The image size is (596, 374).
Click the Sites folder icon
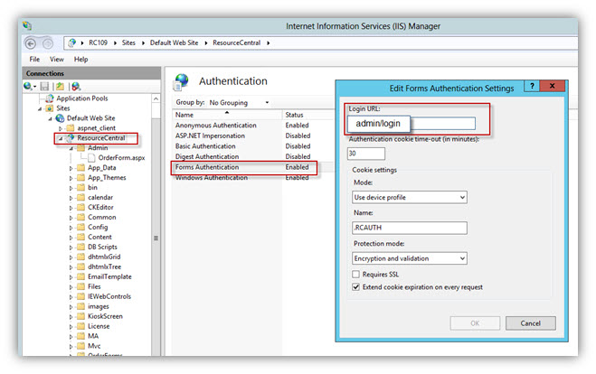pos(50,108)
